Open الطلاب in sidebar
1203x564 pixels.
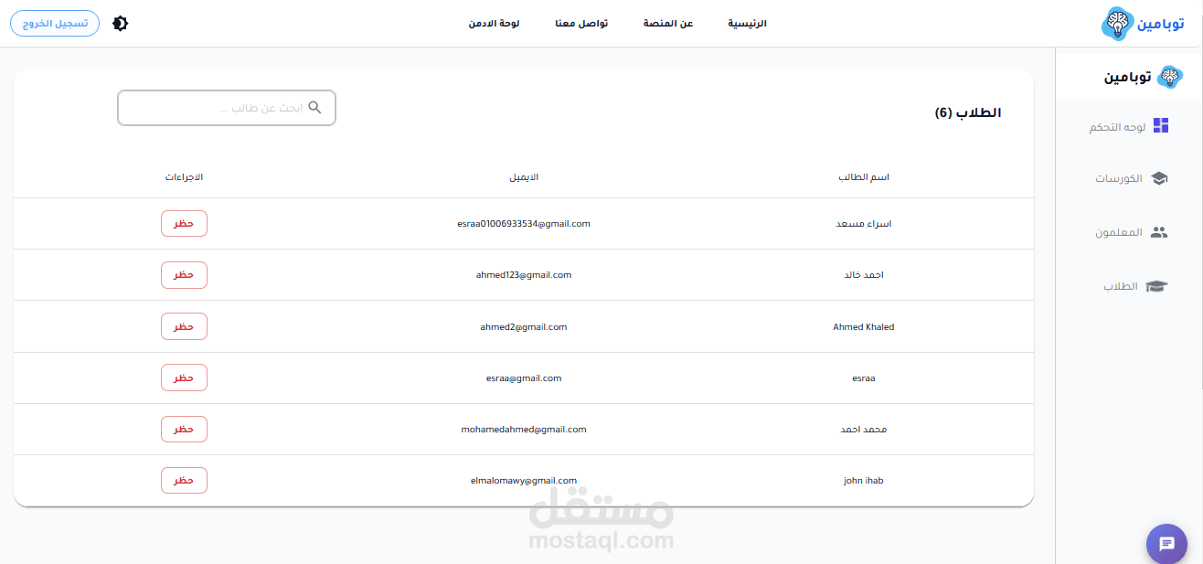point(1121,286)
